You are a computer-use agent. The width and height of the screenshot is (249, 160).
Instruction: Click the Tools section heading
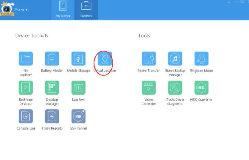tap(144, 35)
